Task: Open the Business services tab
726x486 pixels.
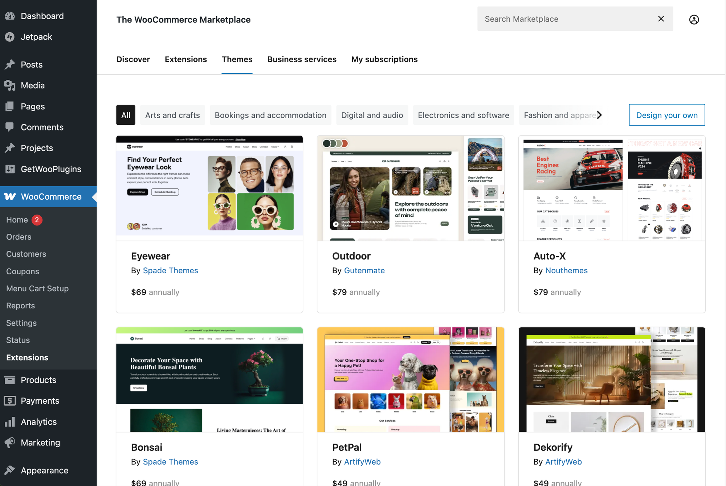Action: pyautogui.click(x=302, y=59)
